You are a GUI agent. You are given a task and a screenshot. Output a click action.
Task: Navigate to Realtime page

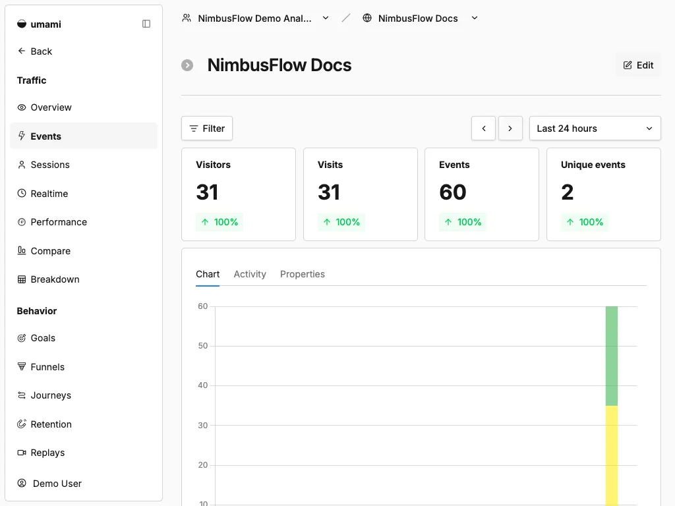coord(84,193)
